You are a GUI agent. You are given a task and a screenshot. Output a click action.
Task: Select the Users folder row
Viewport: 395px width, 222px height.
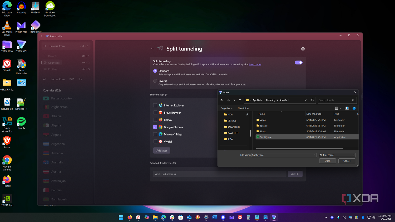[x=307, y=132]
